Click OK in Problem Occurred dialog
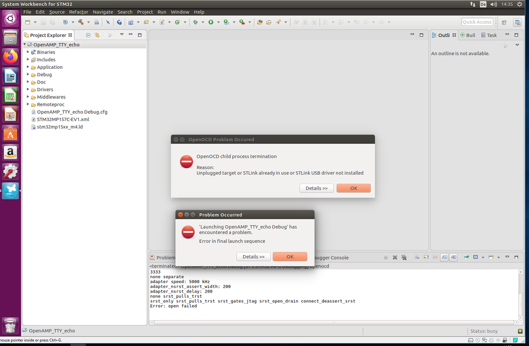 click(x=290, y=257)
